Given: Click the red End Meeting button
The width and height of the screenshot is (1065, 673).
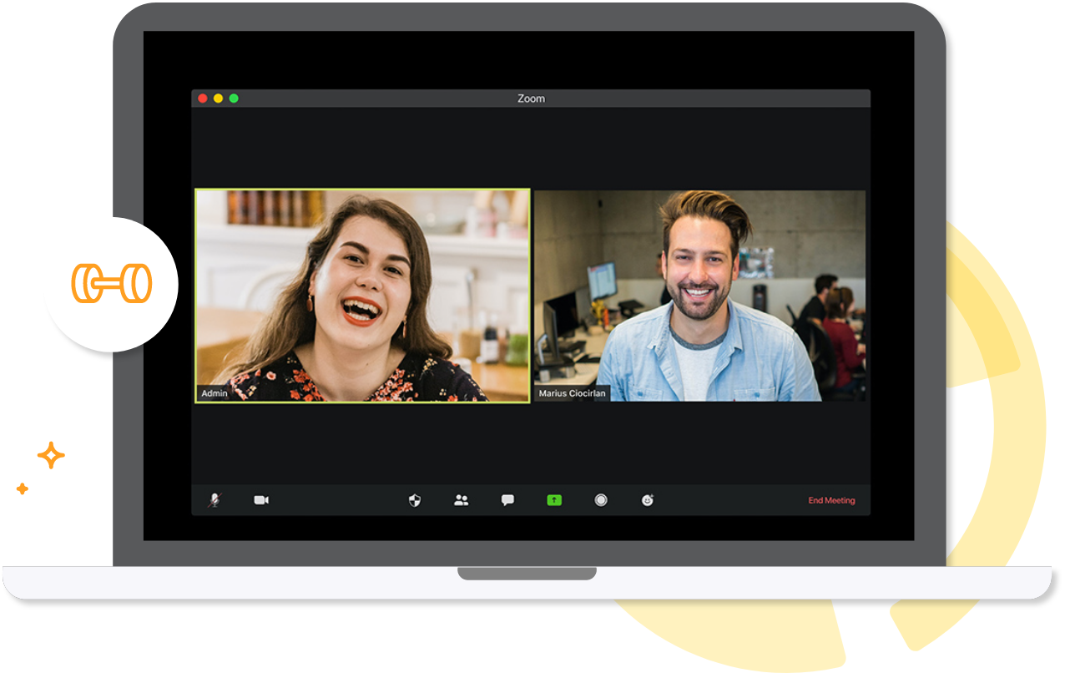Looking at the screenshot, I should (831, 501).
